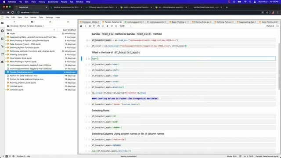
Task: Click Python 3 | Idle status text
Action: coord(24,156)
